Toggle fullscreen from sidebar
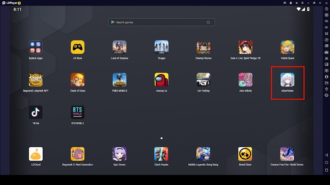 (x=327, y=34)
